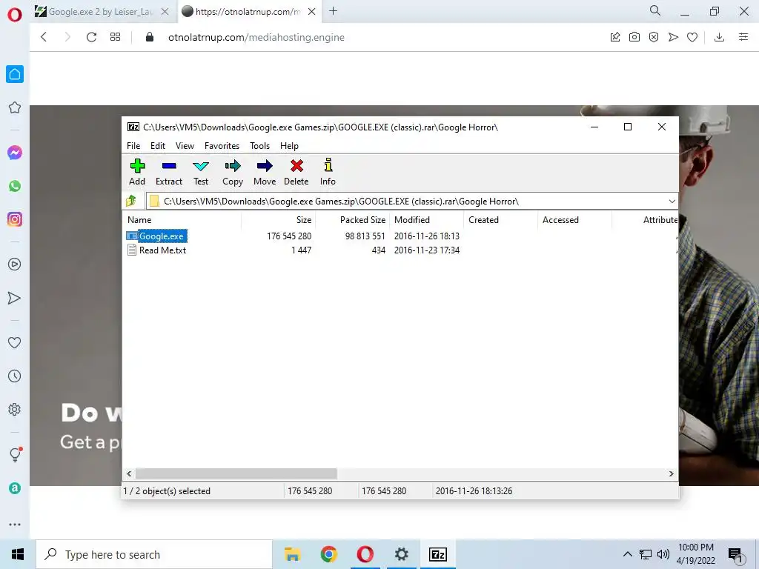Sort files by the Accessed column
Screen dimensions: 759x569
(x=574, y=219)
